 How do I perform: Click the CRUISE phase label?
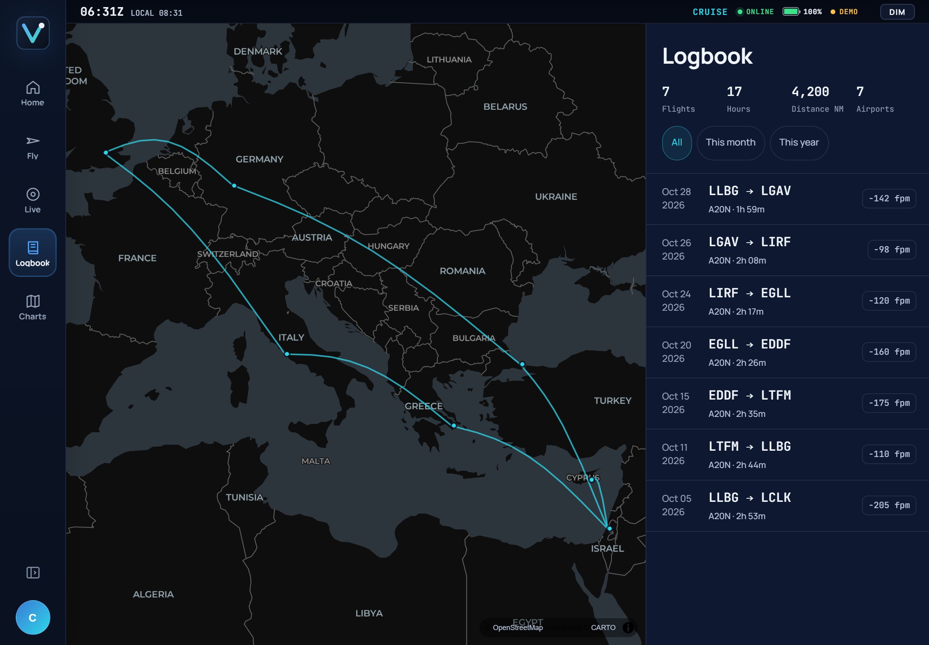click(x=710, y=12)
